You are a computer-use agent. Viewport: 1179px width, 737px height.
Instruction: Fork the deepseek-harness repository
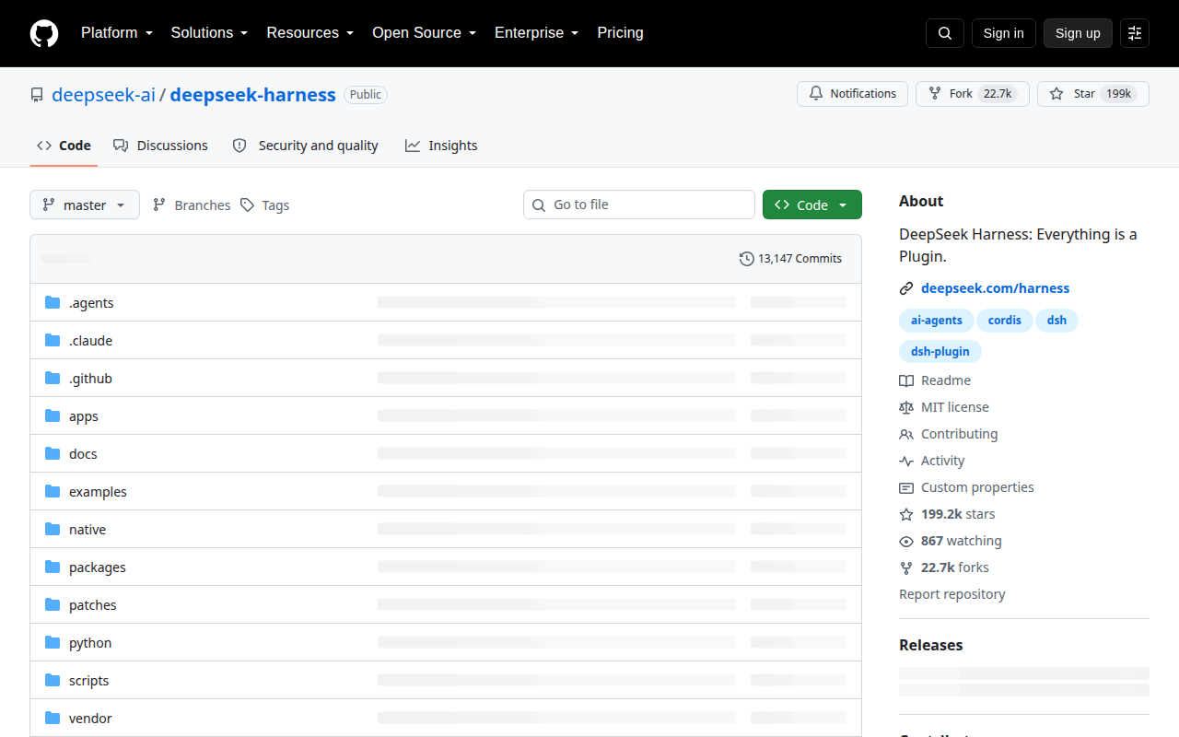click(x=972, y=94)
